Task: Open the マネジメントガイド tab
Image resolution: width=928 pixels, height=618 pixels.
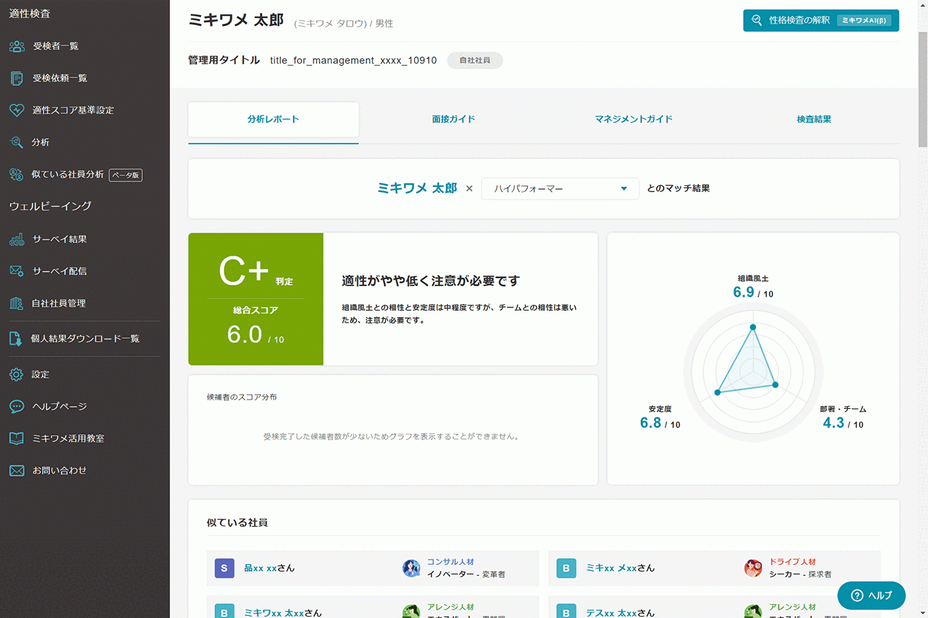Action: point(634,120)
